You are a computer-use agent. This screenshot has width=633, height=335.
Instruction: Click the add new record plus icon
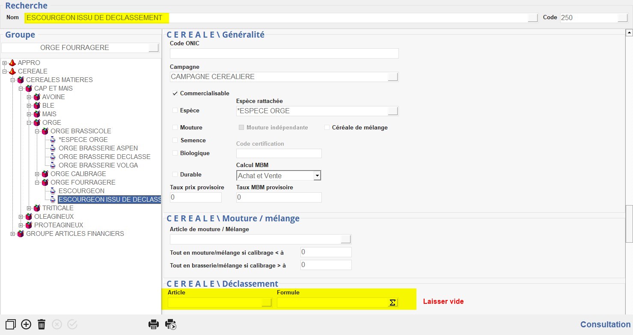click(x=26, y=324)
